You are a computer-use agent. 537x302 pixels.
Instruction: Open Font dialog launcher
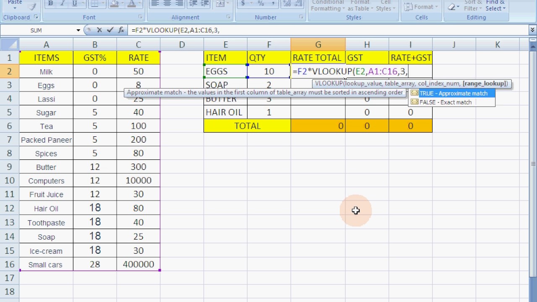(140, 17)
